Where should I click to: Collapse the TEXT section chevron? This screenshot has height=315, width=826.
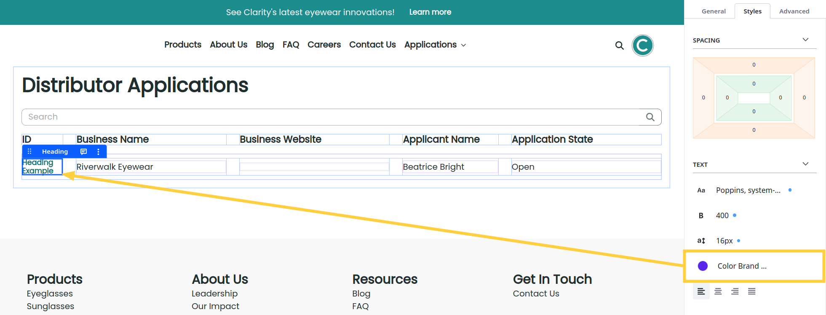pyautogui.click(x=805, y=164)
